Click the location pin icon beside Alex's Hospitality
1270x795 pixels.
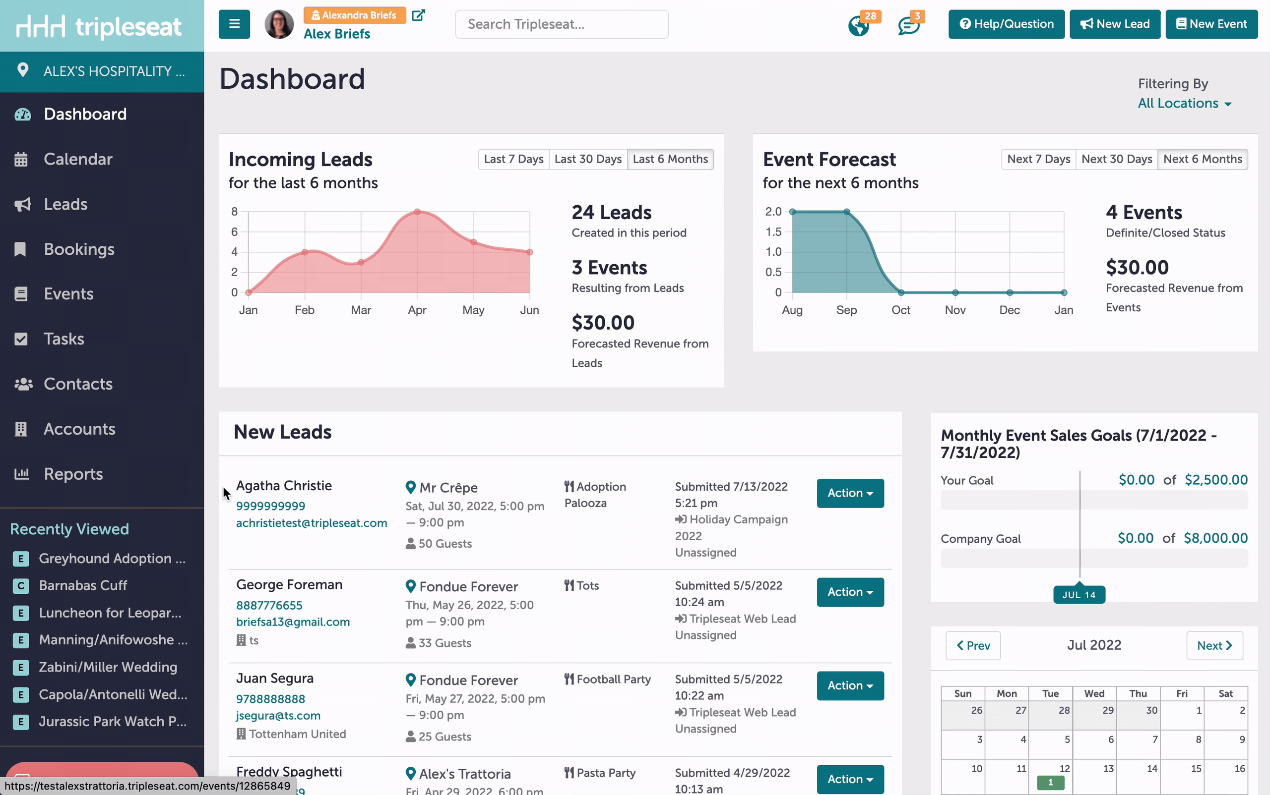[23, 70]
